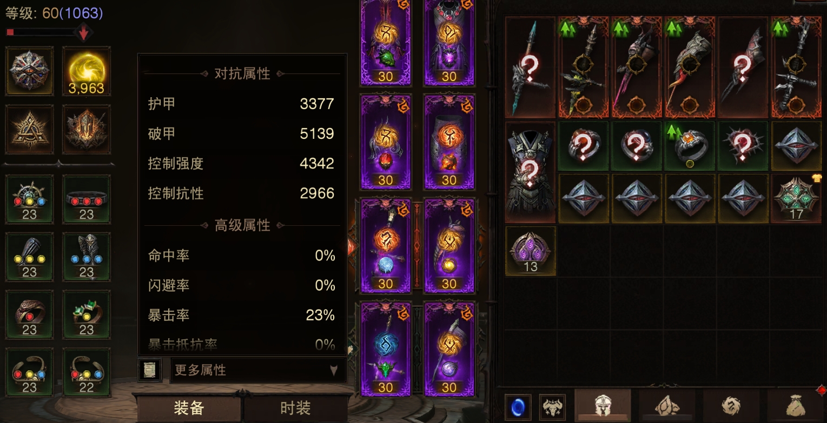Viewport: 827px width, 423px height.
Task: Click the money bag icon in the bottom bar
Action: pos(795,406)
